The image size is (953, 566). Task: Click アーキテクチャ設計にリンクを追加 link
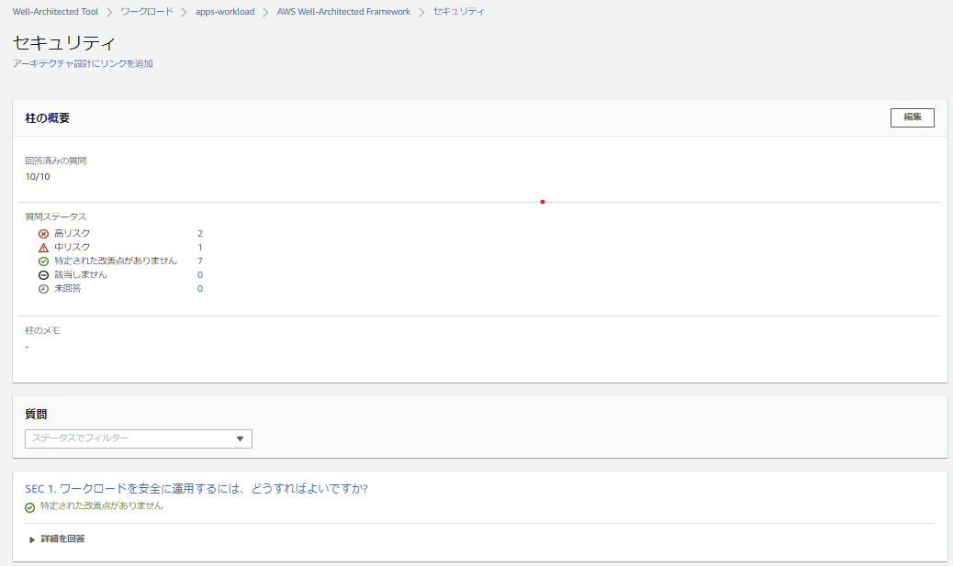(x=83, y=63)
